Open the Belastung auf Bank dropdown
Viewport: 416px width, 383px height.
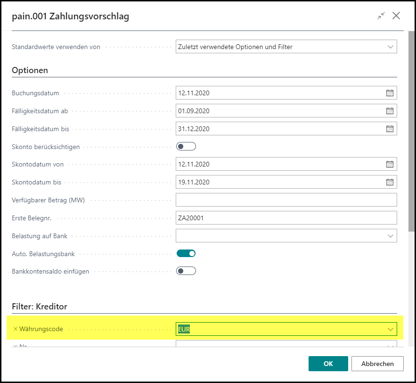[x=390, y=235]
